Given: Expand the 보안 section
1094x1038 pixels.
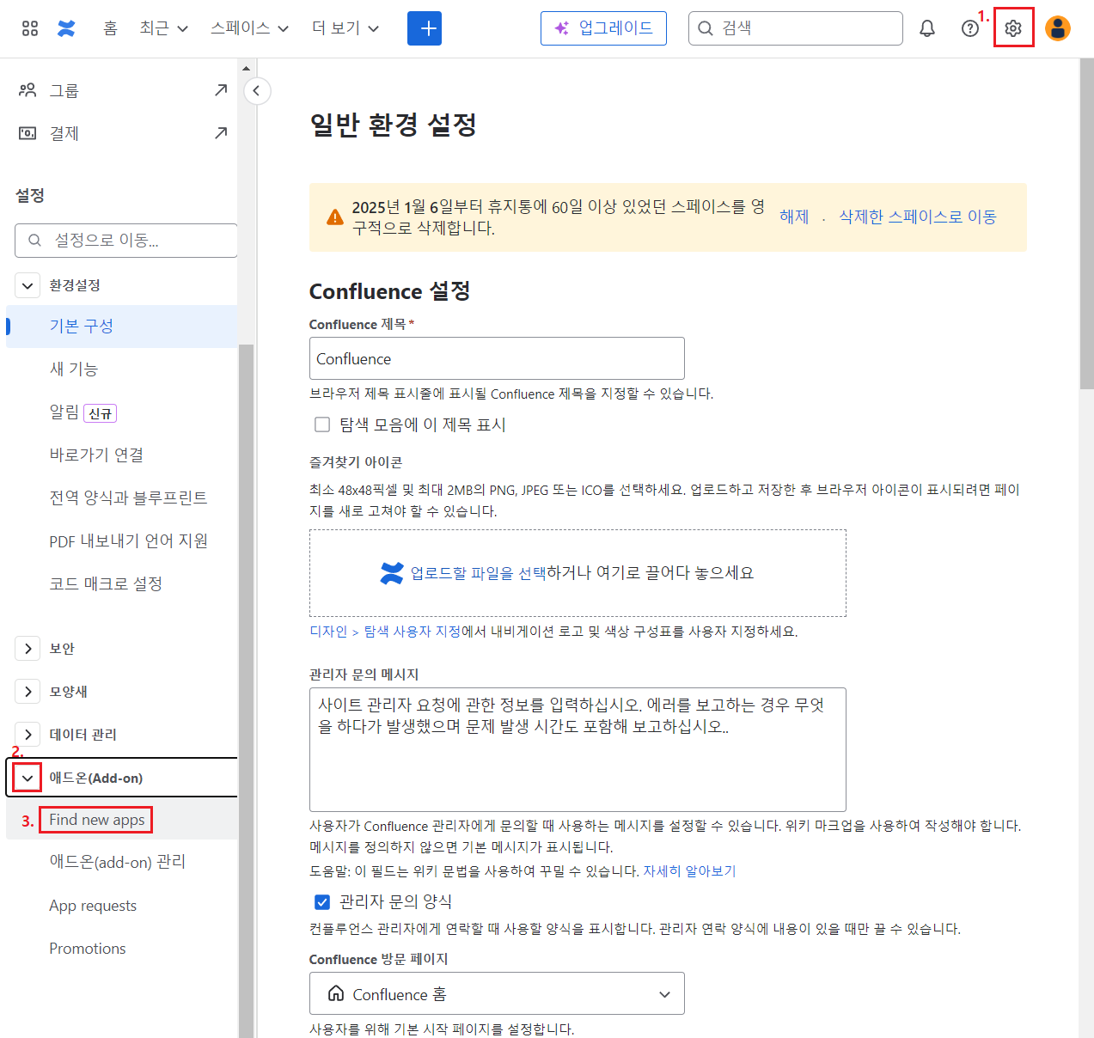Looking at the screenshot, I should (x=28, y=649).
